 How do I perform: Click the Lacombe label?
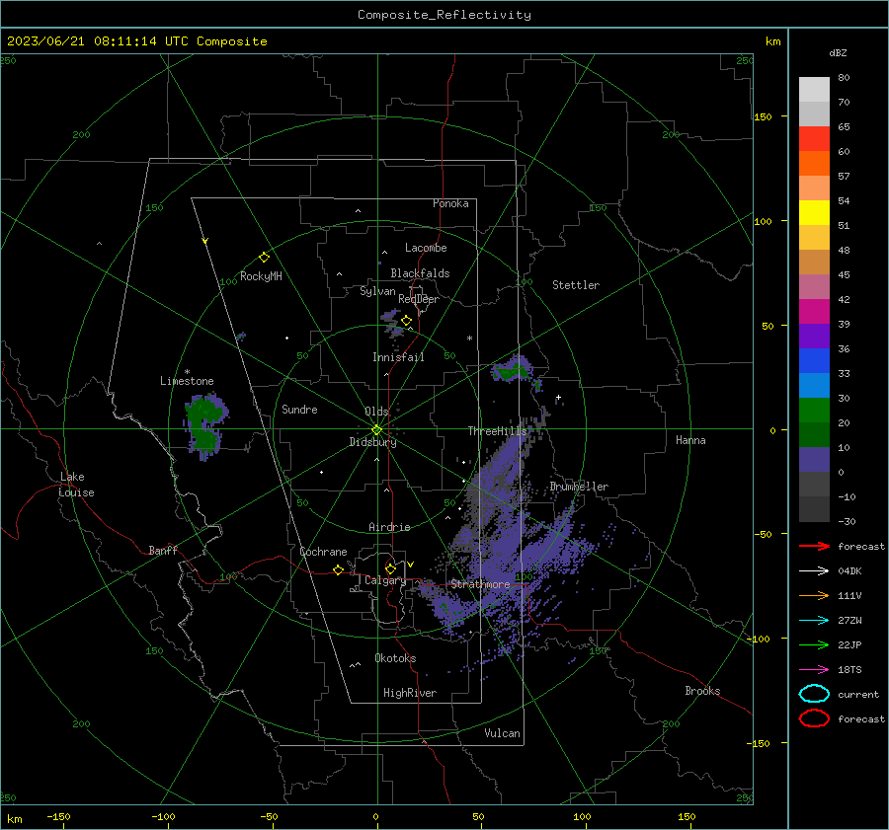click(426, 248)
